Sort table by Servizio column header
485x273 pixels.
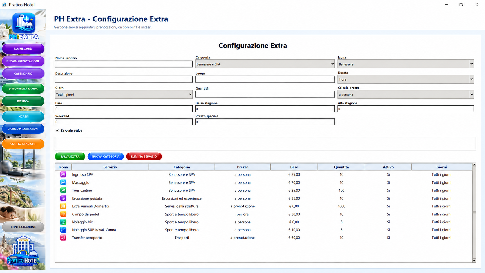click(110, 167)
